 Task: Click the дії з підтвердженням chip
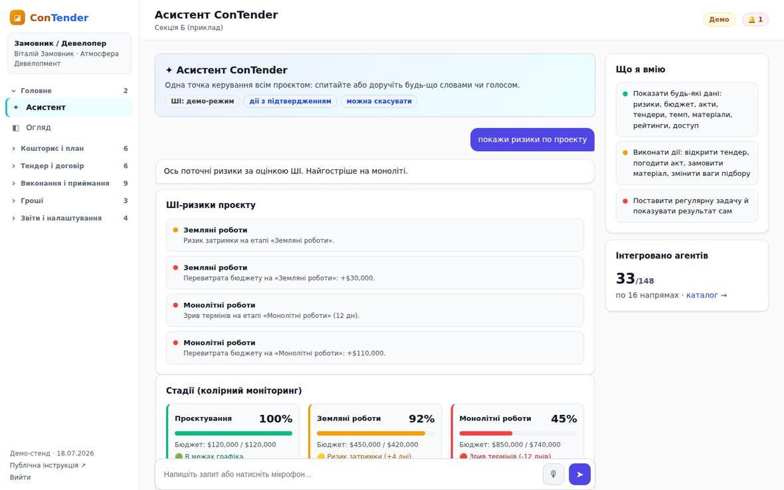coord(290,102)
